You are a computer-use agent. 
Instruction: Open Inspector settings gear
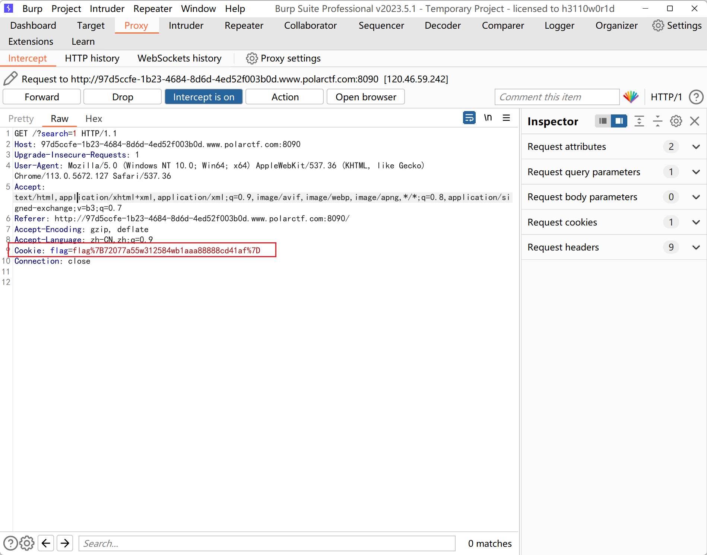[676, 121]
